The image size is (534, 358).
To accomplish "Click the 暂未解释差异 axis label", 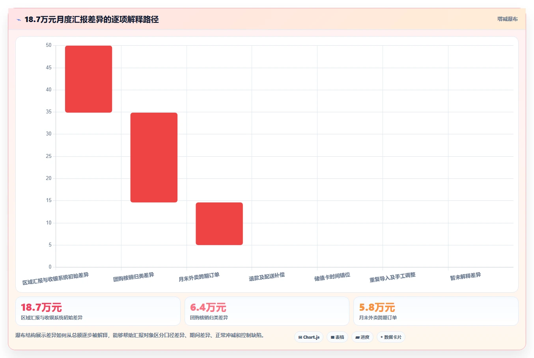I will pos(465,276).
